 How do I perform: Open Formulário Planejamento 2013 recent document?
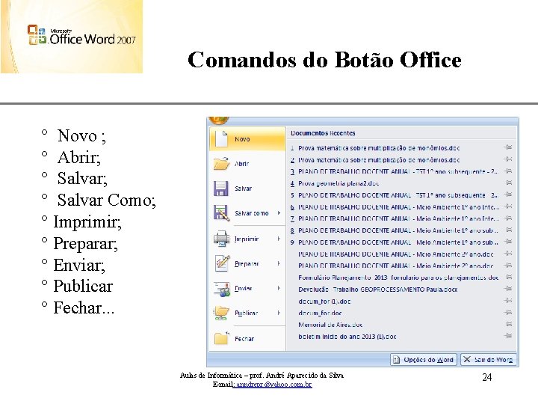click(x=398, y=278)
